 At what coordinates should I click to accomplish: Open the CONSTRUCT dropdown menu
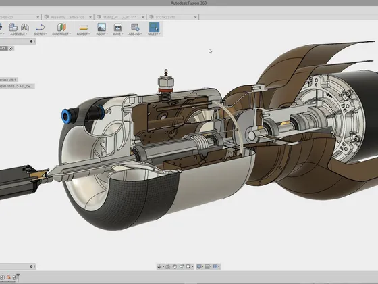[61, 34]
